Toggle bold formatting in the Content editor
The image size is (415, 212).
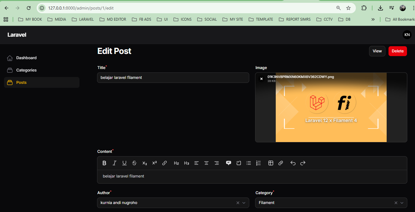point(104,163)
